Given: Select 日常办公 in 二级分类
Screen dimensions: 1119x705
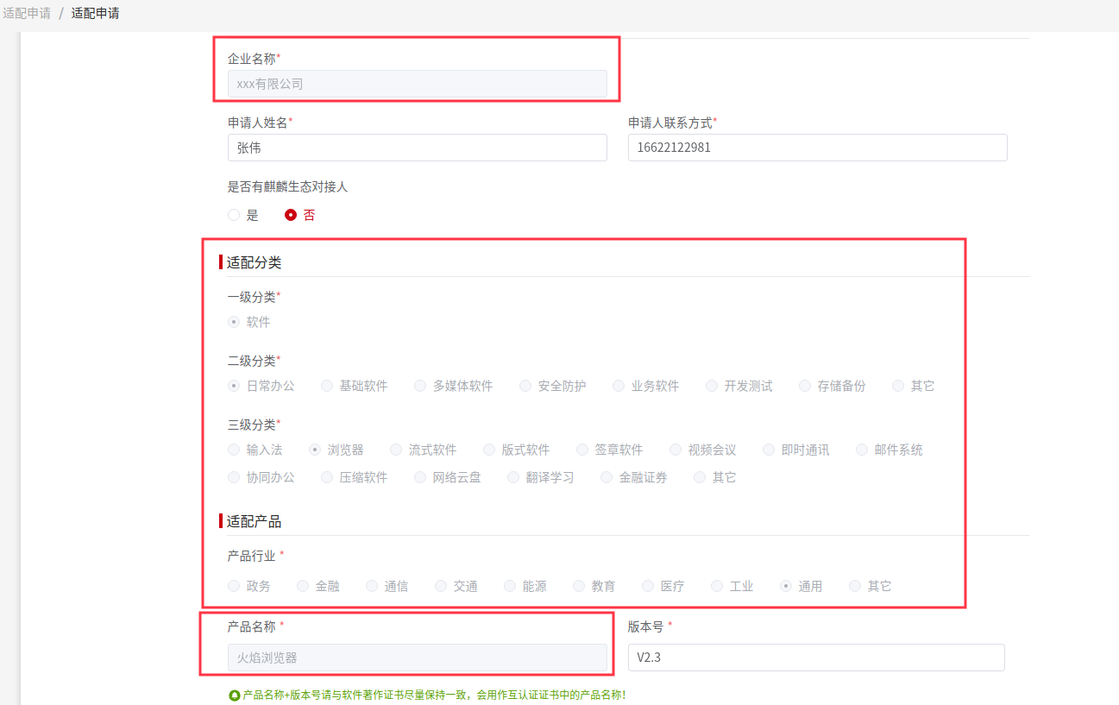Looking at the screenshot, I should (234, 386).
